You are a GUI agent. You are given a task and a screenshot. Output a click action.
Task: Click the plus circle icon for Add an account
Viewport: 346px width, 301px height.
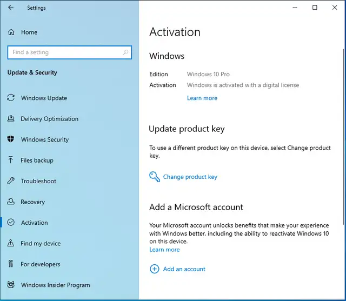155,269
